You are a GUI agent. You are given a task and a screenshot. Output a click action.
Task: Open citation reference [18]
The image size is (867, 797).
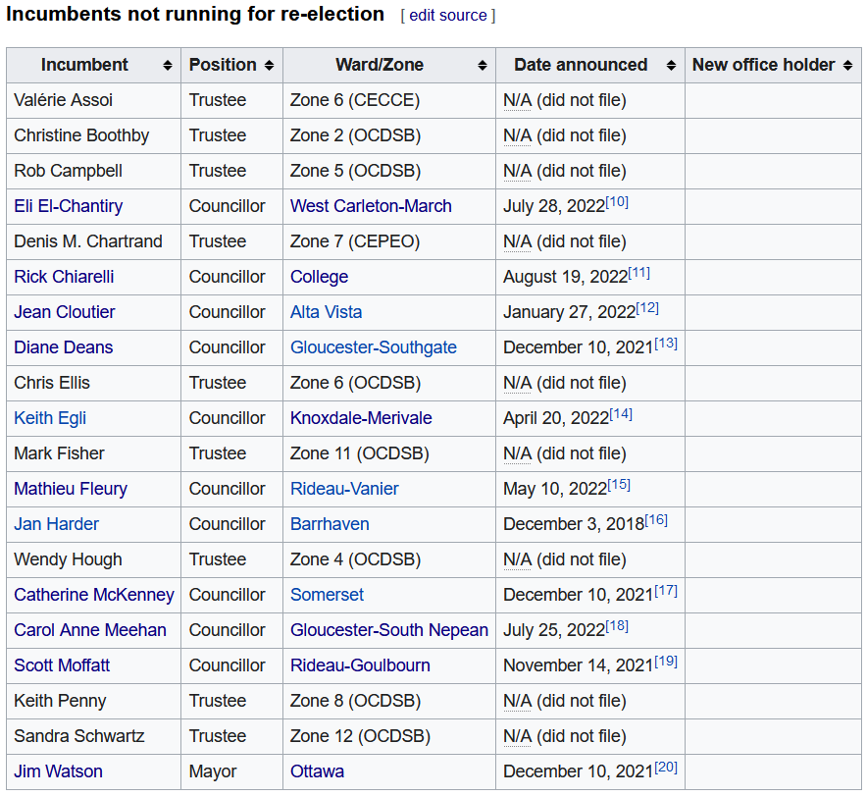click(x=617, y=626)
